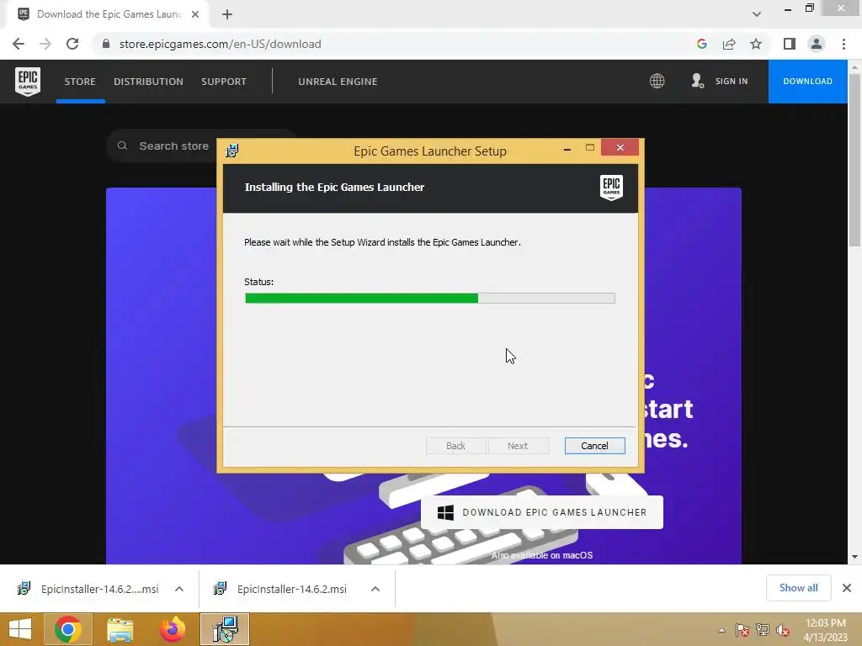The width and height of the screenshot is (862, 646).
Task: Close the downloads bar
Action: tap(847, 588)
